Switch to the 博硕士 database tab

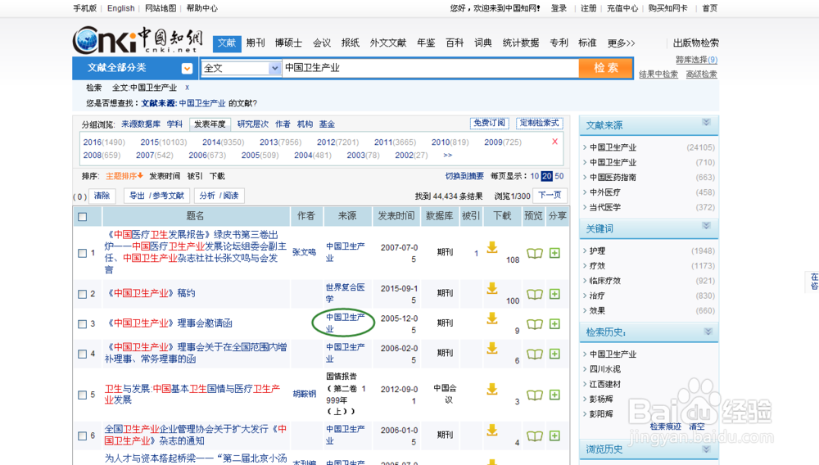pos(288,43)
